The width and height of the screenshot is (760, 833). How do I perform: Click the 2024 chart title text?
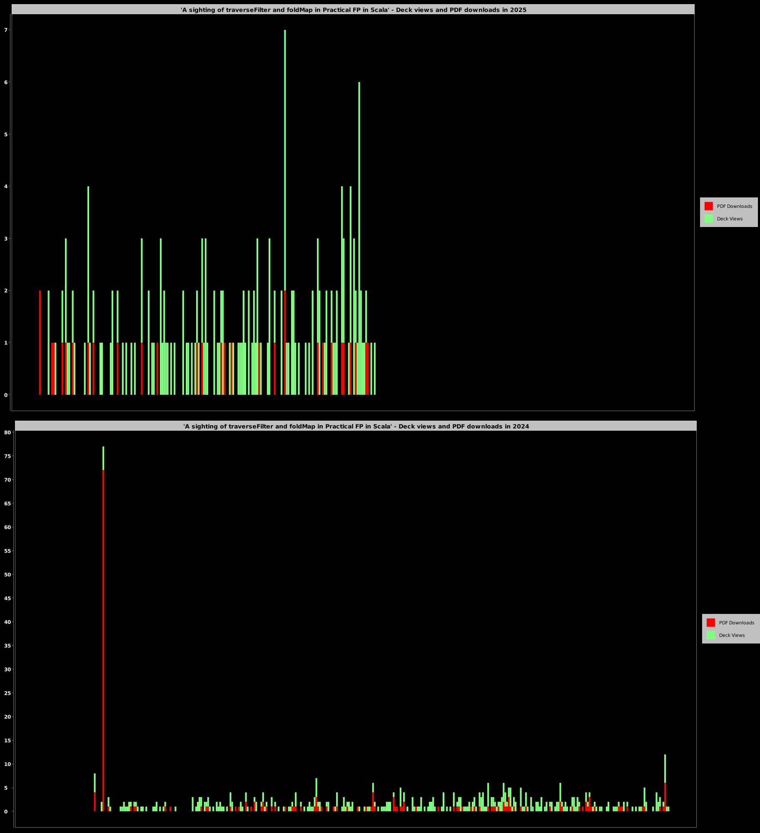pos(356,426)
